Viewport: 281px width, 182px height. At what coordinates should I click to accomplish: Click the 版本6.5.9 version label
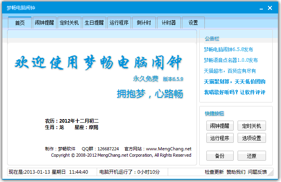(x=173, y=79)
